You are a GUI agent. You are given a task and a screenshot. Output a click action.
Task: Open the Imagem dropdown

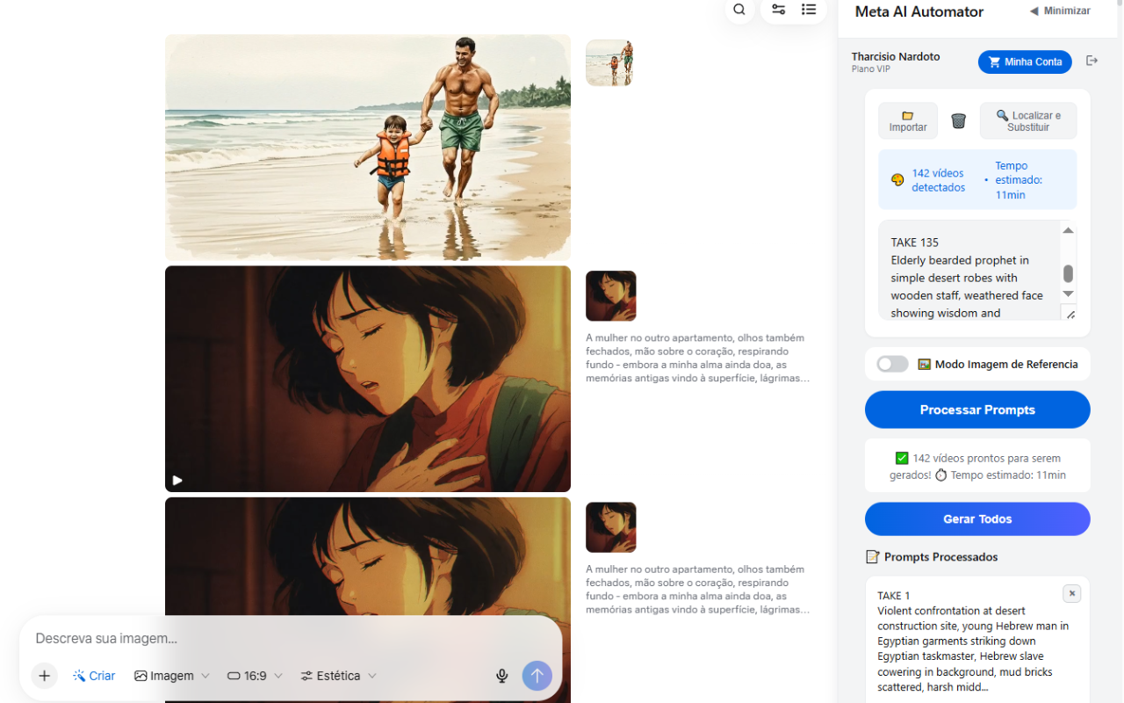pos(172,676)
